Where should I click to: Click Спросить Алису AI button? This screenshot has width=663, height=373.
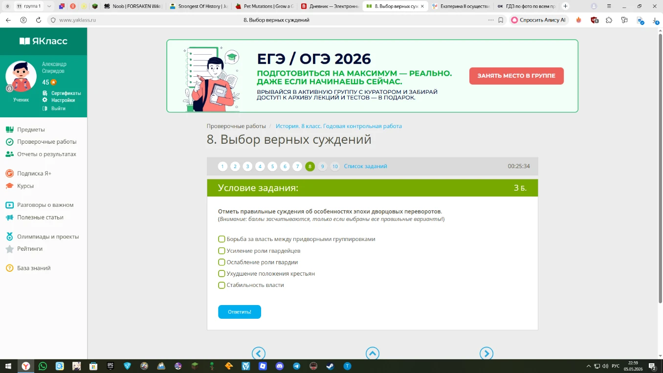(x=538, y=20)
